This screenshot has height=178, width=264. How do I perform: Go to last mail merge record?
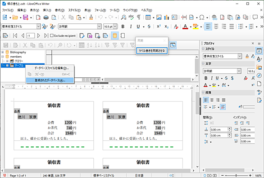[x=46, y=36]
